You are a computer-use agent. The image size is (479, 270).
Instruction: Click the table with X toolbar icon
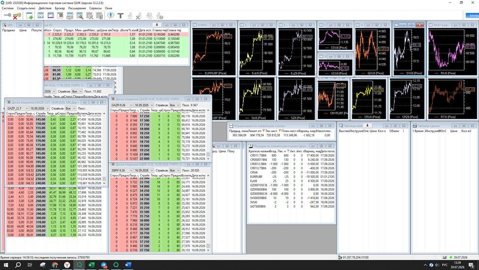[90, 16]
